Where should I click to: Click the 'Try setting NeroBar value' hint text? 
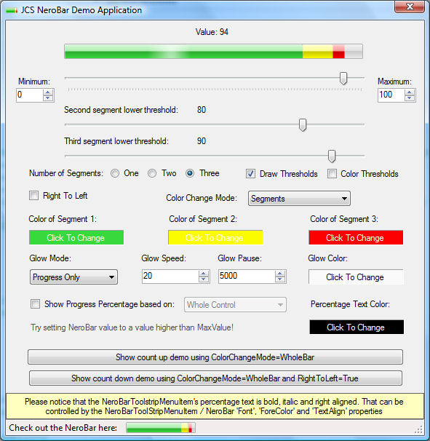click(x=132, y=327)
